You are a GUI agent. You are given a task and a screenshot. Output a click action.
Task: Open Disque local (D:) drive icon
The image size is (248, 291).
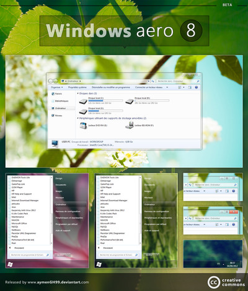click(130, 101)
